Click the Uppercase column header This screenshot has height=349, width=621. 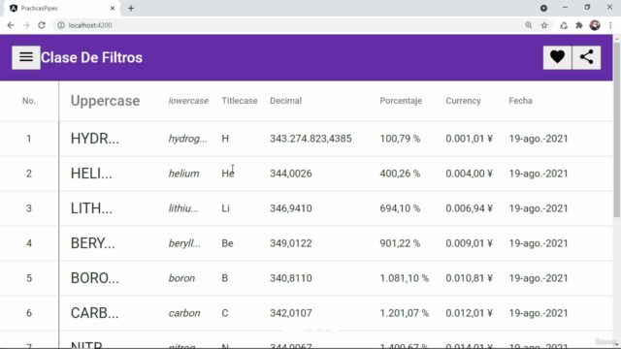coord(106,101)
